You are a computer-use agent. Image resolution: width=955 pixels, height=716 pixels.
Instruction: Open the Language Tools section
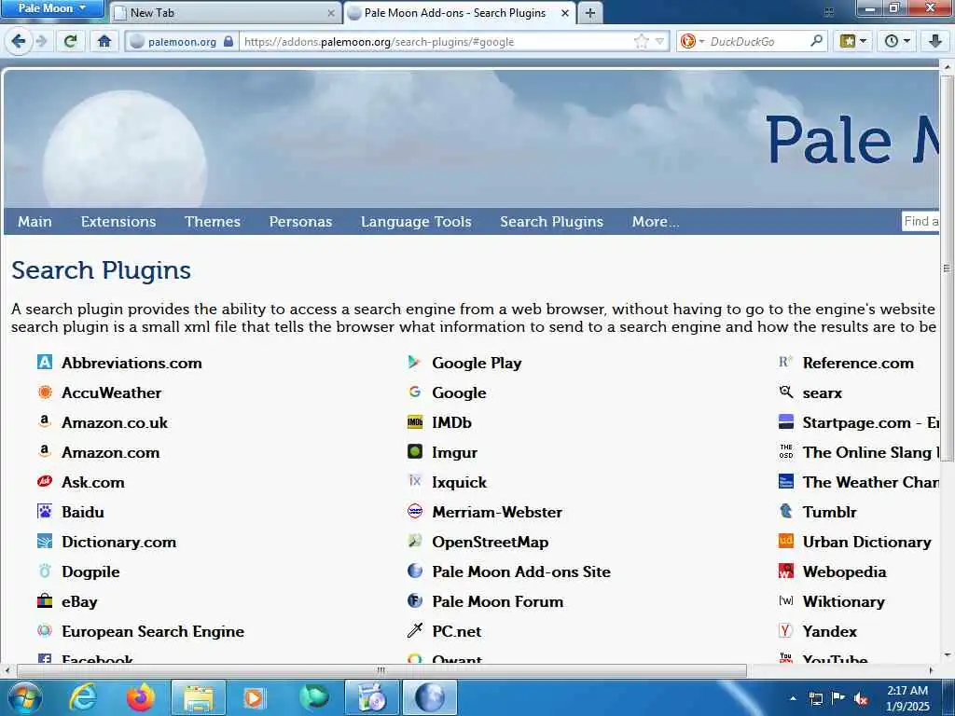click(x=416, y=222)
